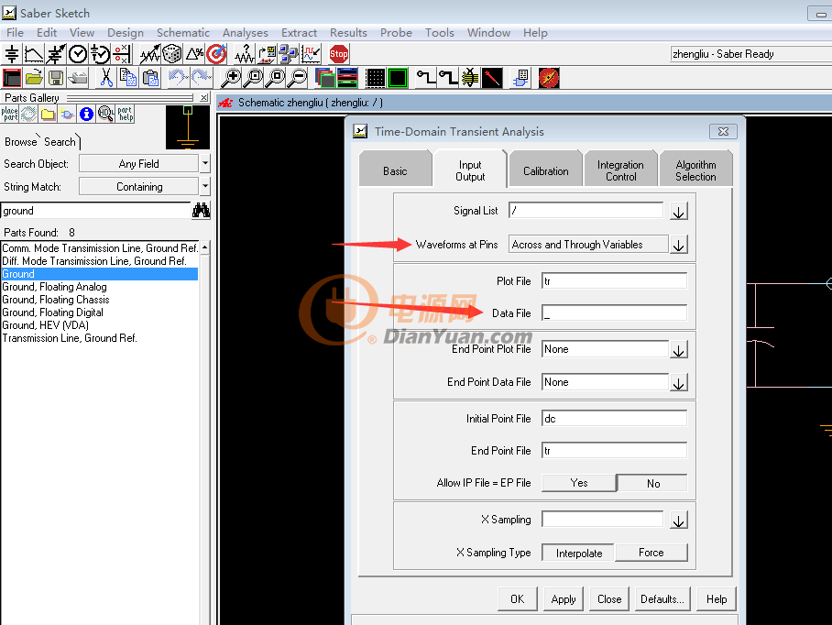Screen dimensions: 832x625
Task: Open the Probe menu
Action: click(x=396, y=33)
